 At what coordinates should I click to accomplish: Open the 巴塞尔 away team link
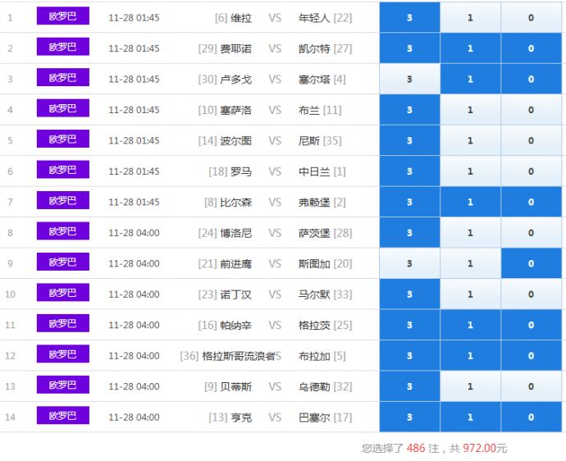314,418
